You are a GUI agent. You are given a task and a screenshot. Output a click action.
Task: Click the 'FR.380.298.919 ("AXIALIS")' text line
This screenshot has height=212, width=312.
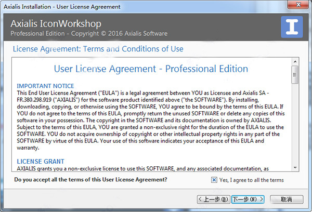pos(138,100)
